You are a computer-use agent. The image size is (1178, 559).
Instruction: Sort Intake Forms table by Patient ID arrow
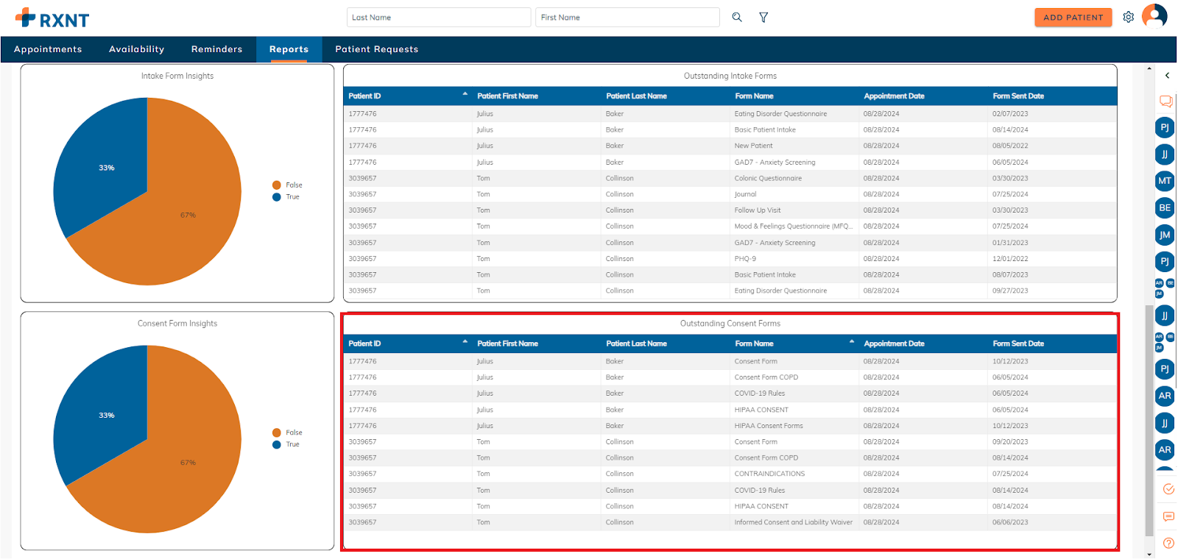click(x=465, y=94)
